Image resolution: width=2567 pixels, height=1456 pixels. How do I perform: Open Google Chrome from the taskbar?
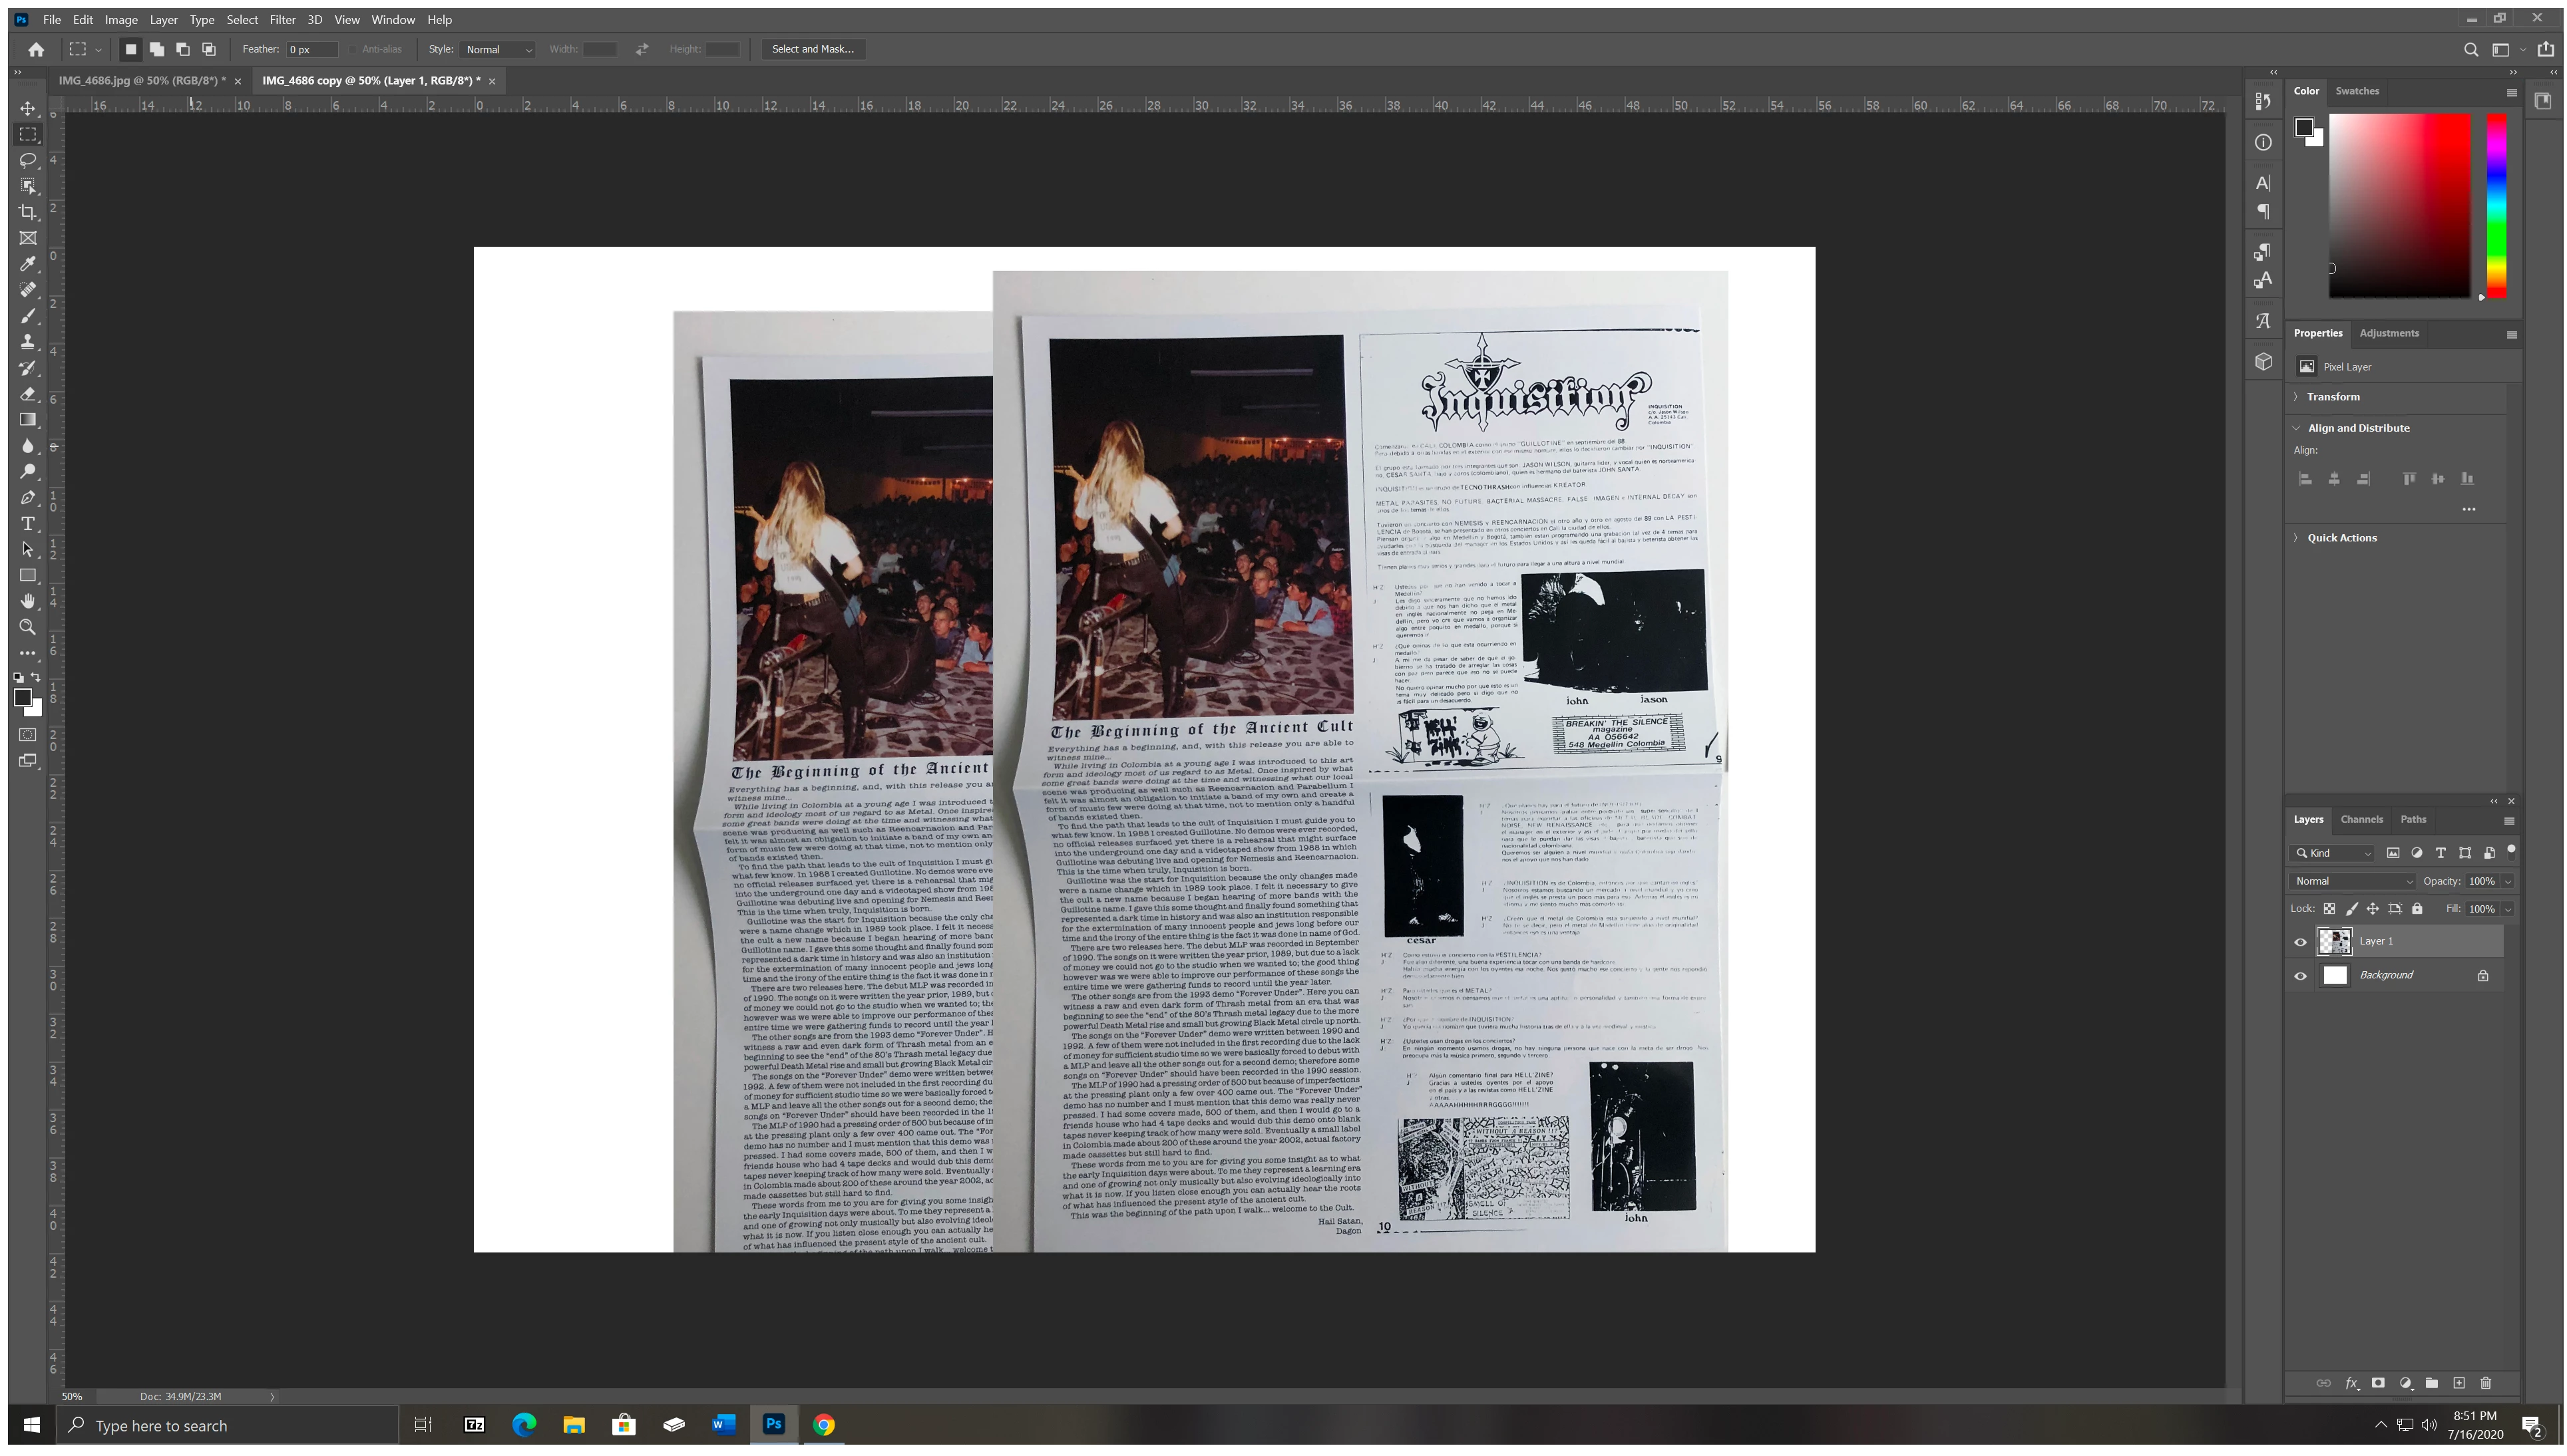point(823,1425)
